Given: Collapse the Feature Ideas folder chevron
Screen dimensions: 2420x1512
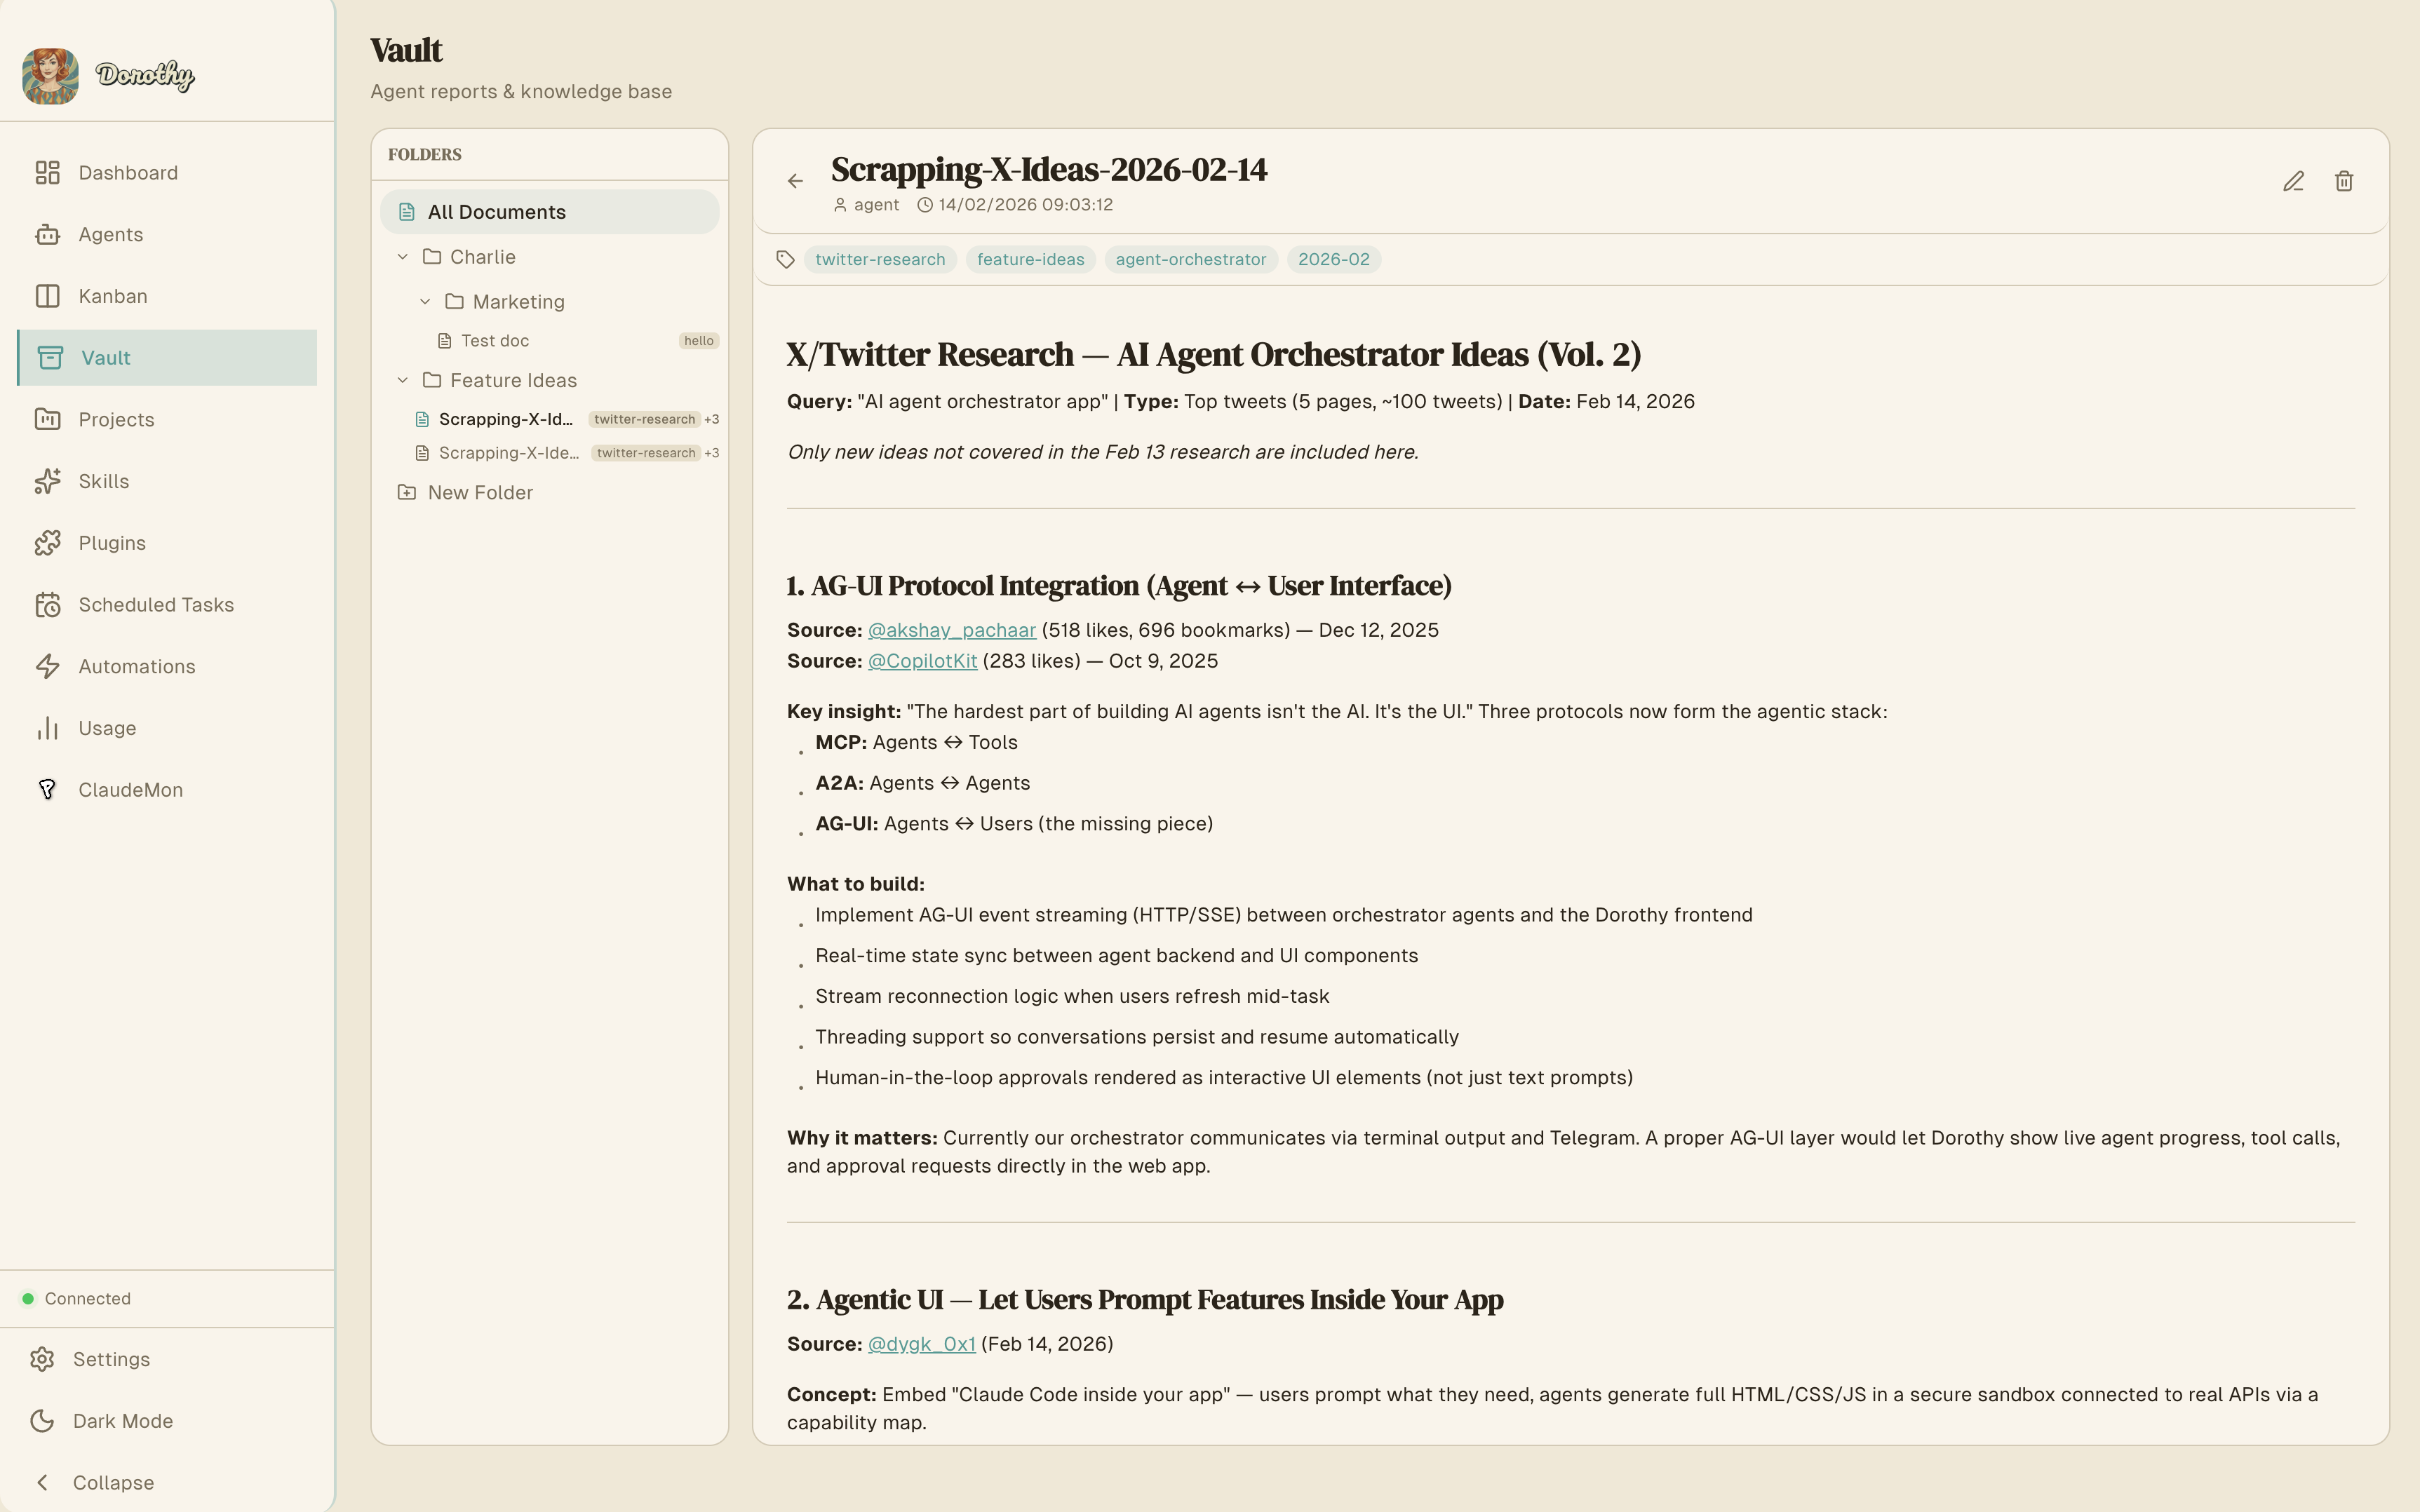Looking at the screenshot, I should 403,380.
